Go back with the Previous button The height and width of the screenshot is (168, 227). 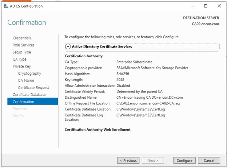pos(128,160)
